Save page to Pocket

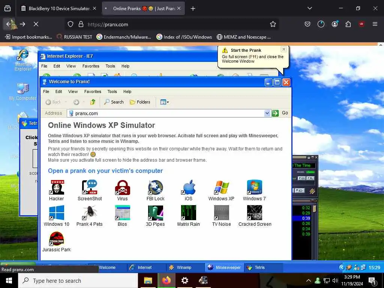(307, 24)
